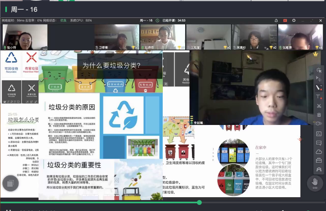Select 张小玲's video thumbnail

click(x=25, y=37)
